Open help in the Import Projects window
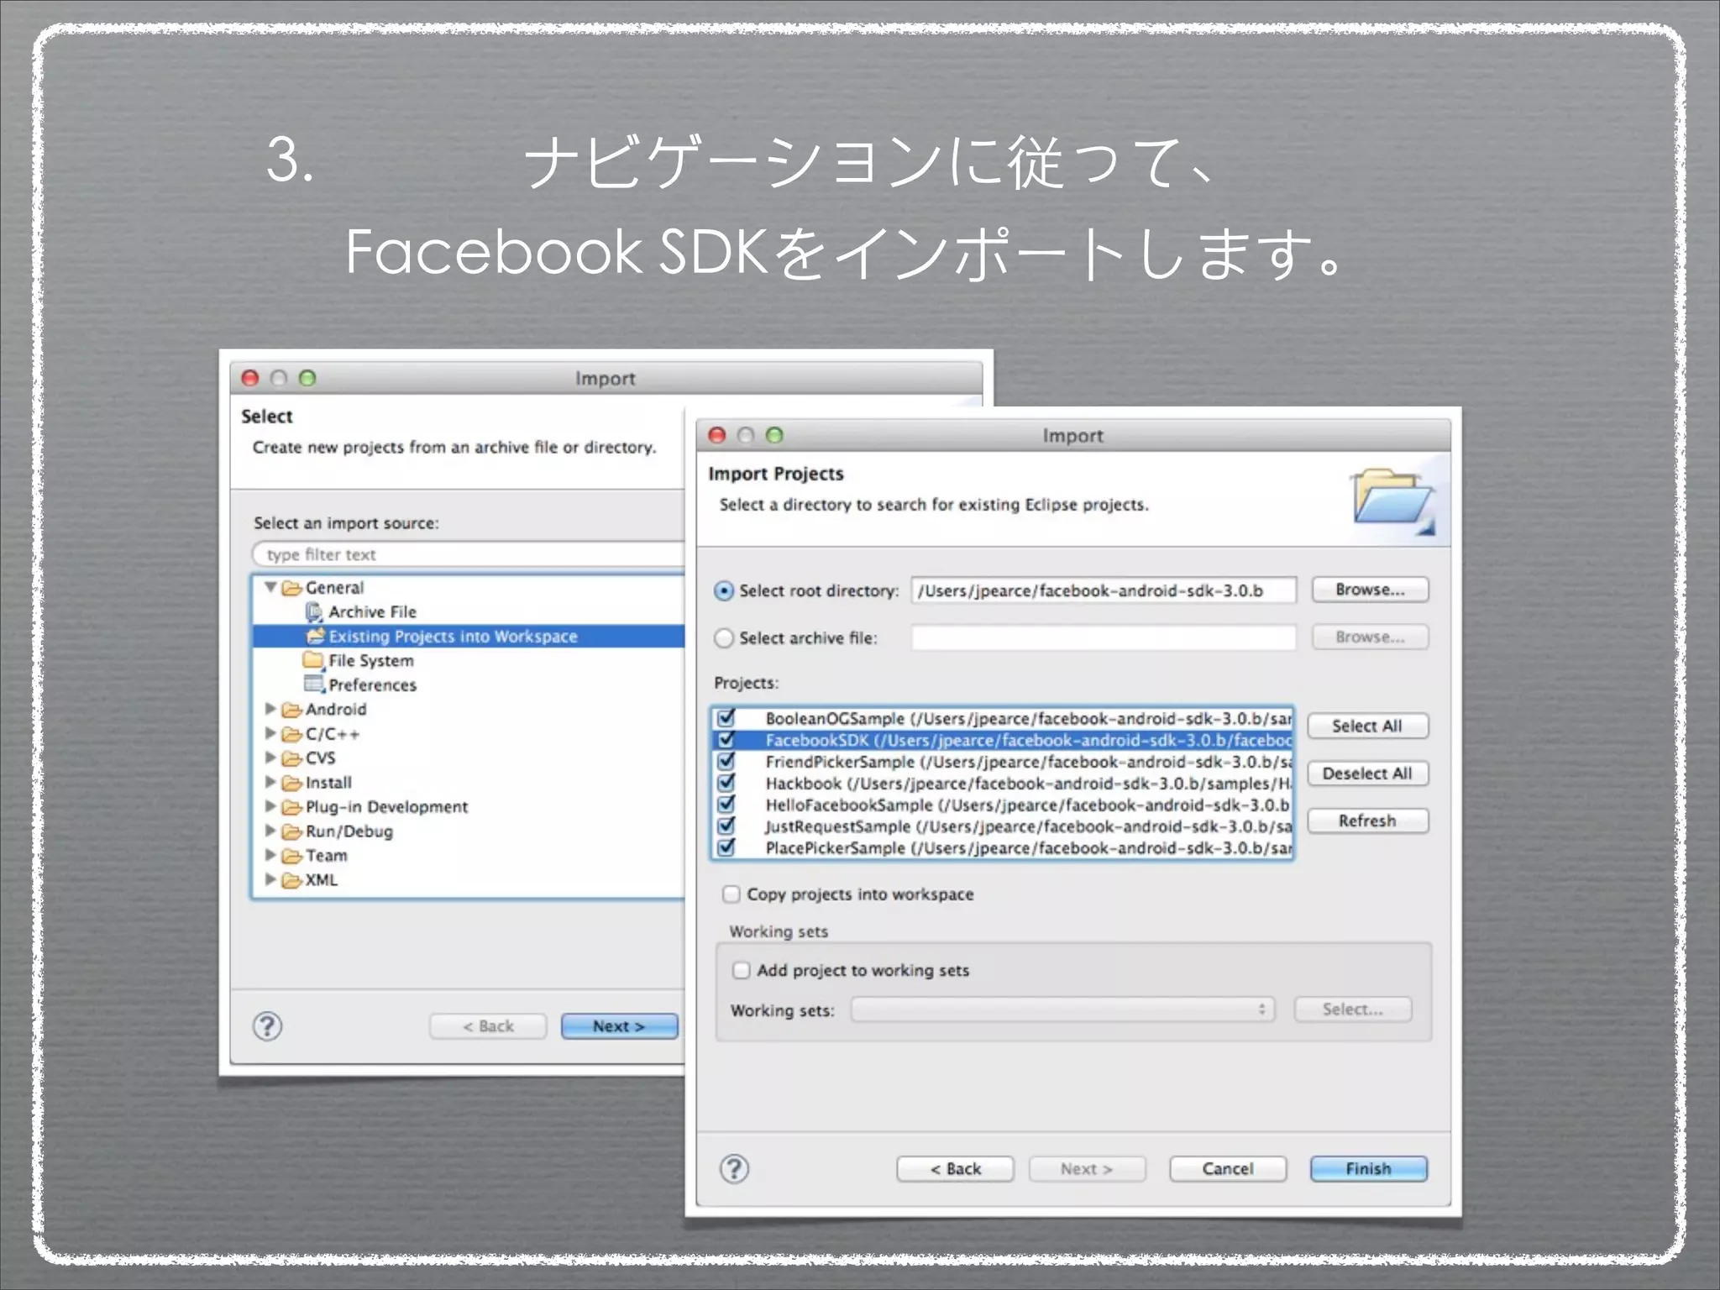 (734, 1168)
